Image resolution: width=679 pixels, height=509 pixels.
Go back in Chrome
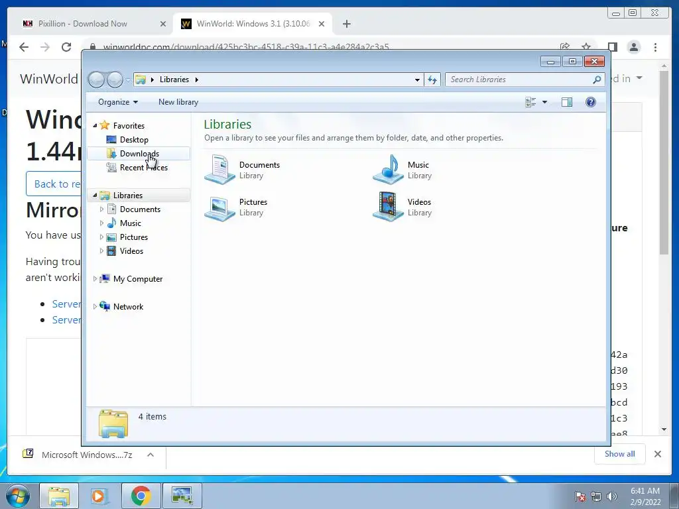(24, 47)
